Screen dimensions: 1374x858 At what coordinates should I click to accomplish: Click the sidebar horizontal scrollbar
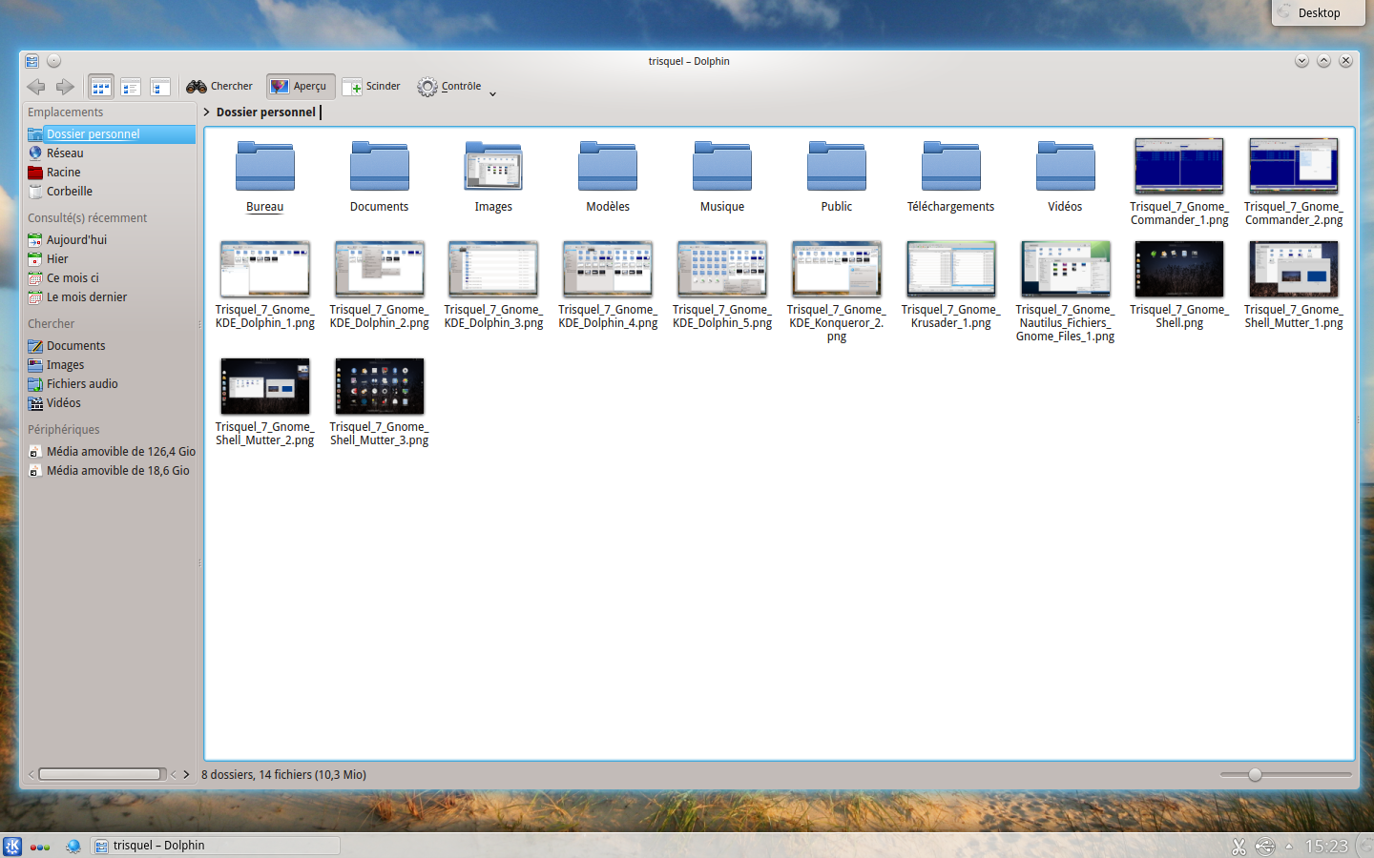coord(100,774)
